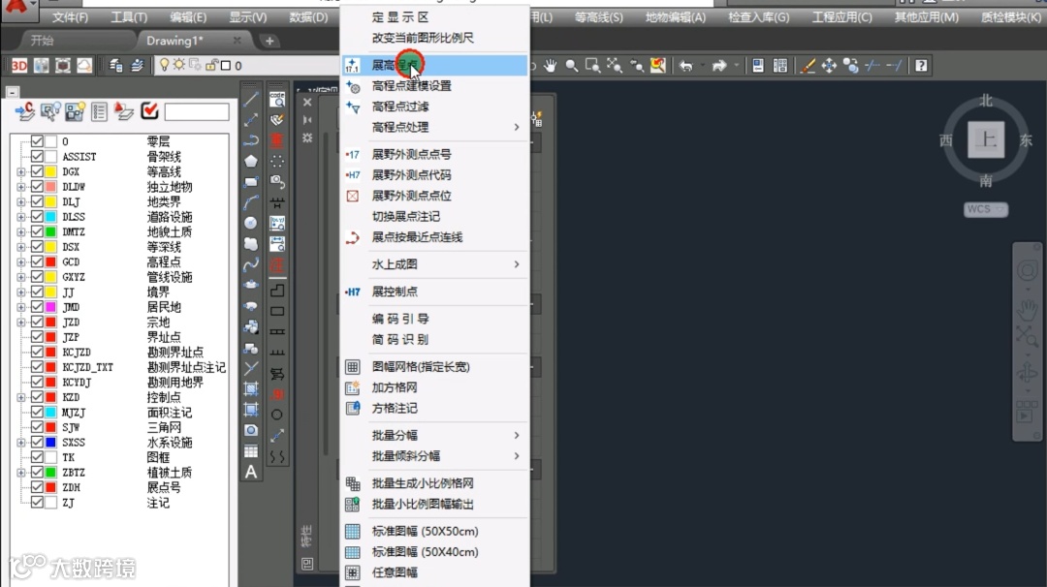Close the Drawing1* tab
Image resolution: width=1047 pixels, height=587 pixels.
tap(238, 41)
